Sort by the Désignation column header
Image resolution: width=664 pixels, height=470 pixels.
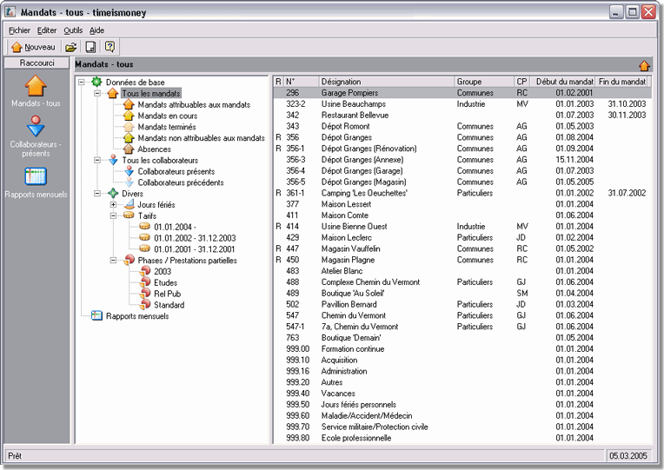click(x=386, y=82)
